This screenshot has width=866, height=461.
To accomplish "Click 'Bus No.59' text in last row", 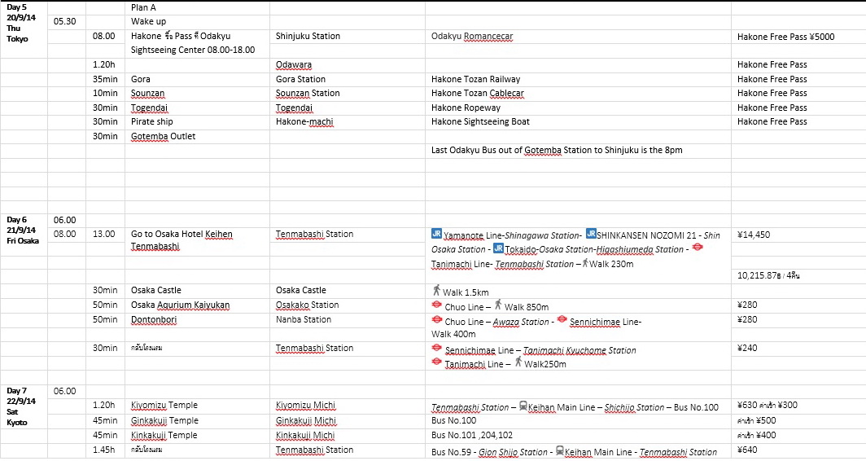I will 452,451.
